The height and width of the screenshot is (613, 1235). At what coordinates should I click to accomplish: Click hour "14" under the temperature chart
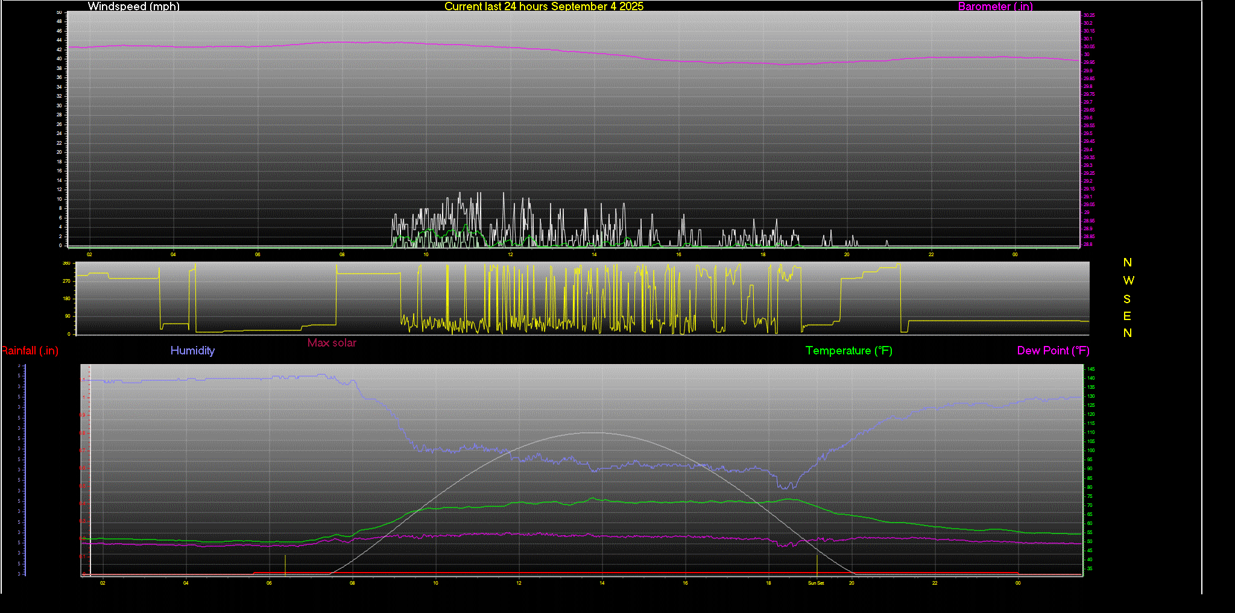pyautogui.click(x=602, y=583)
